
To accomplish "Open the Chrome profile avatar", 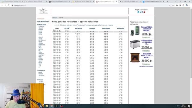I will [187, 5].
